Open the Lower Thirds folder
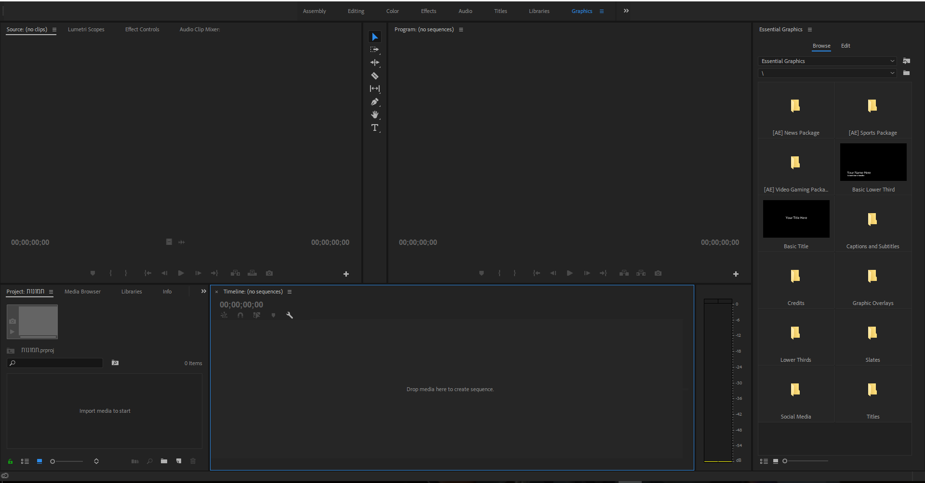 click(796, 337)
